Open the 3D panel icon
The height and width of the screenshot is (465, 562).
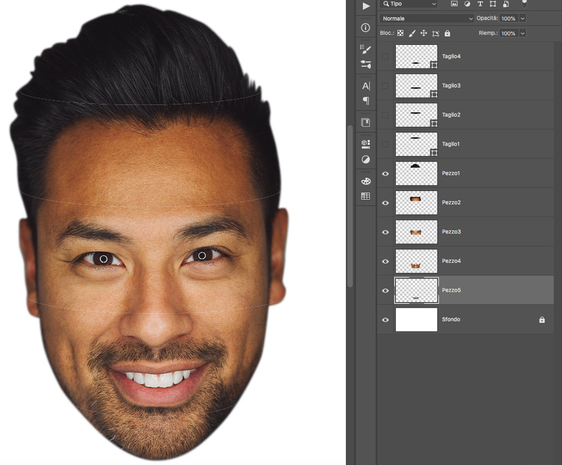[x=365, y=144]
